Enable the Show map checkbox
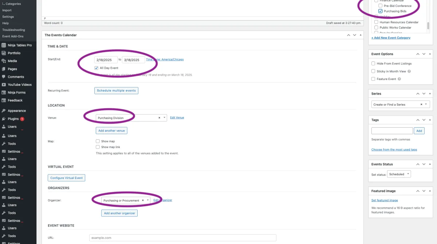 pos(98,141)
